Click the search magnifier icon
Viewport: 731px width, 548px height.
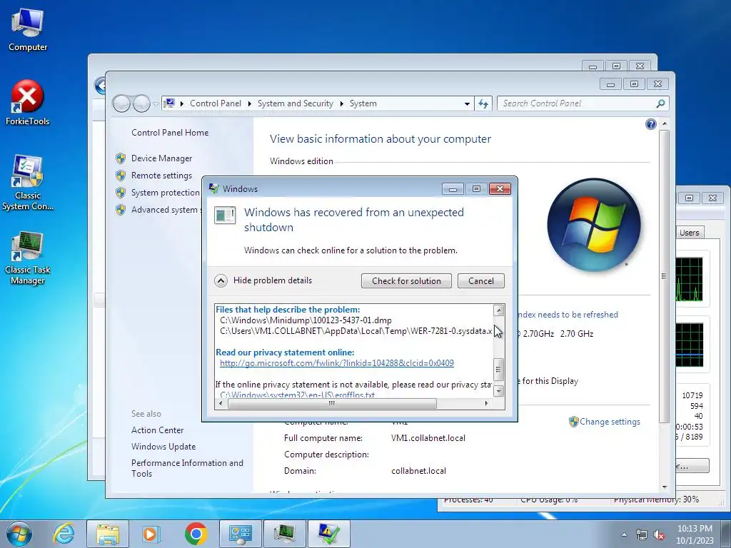click(x=660, y=103)
